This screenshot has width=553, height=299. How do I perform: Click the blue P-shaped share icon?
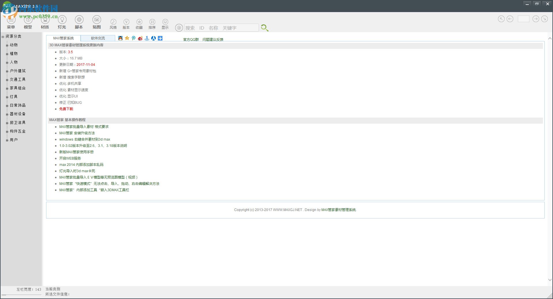(134, 38)
